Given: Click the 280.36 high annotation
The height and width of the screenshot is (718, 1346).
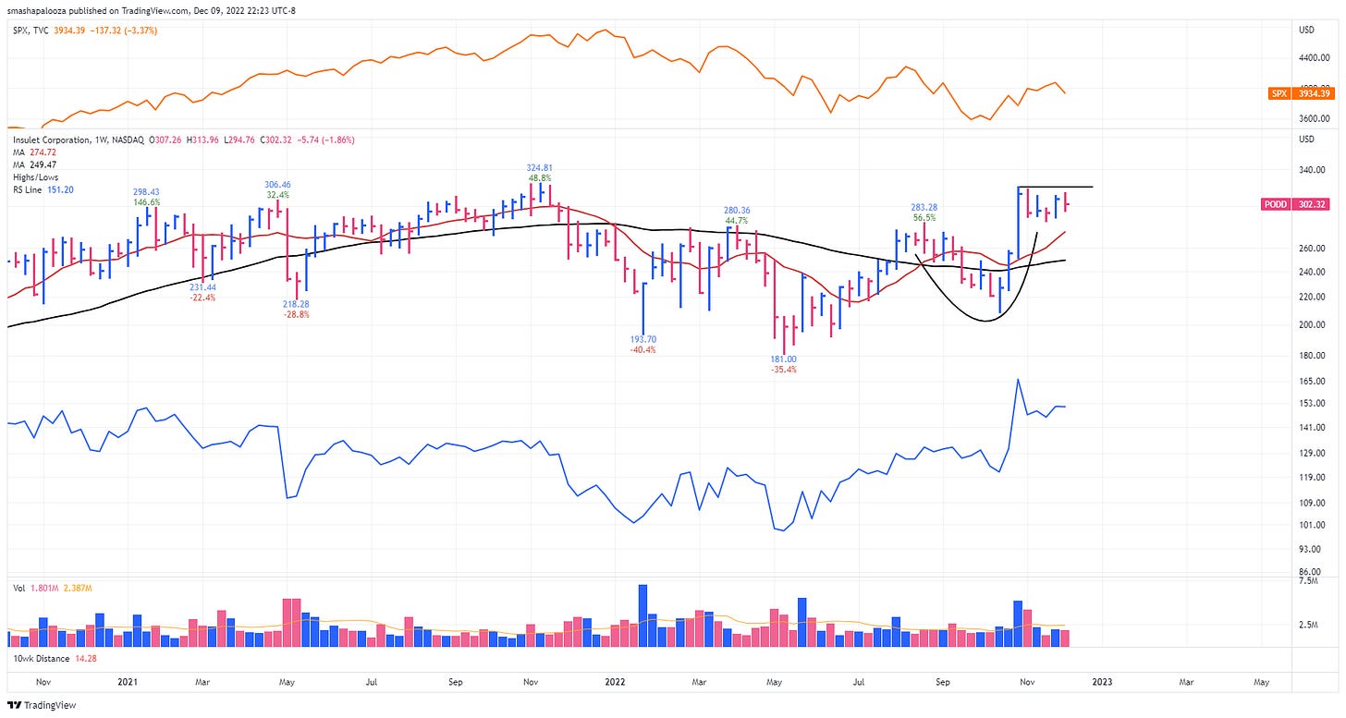Looking at the screenshot, I should coord(737,210).
